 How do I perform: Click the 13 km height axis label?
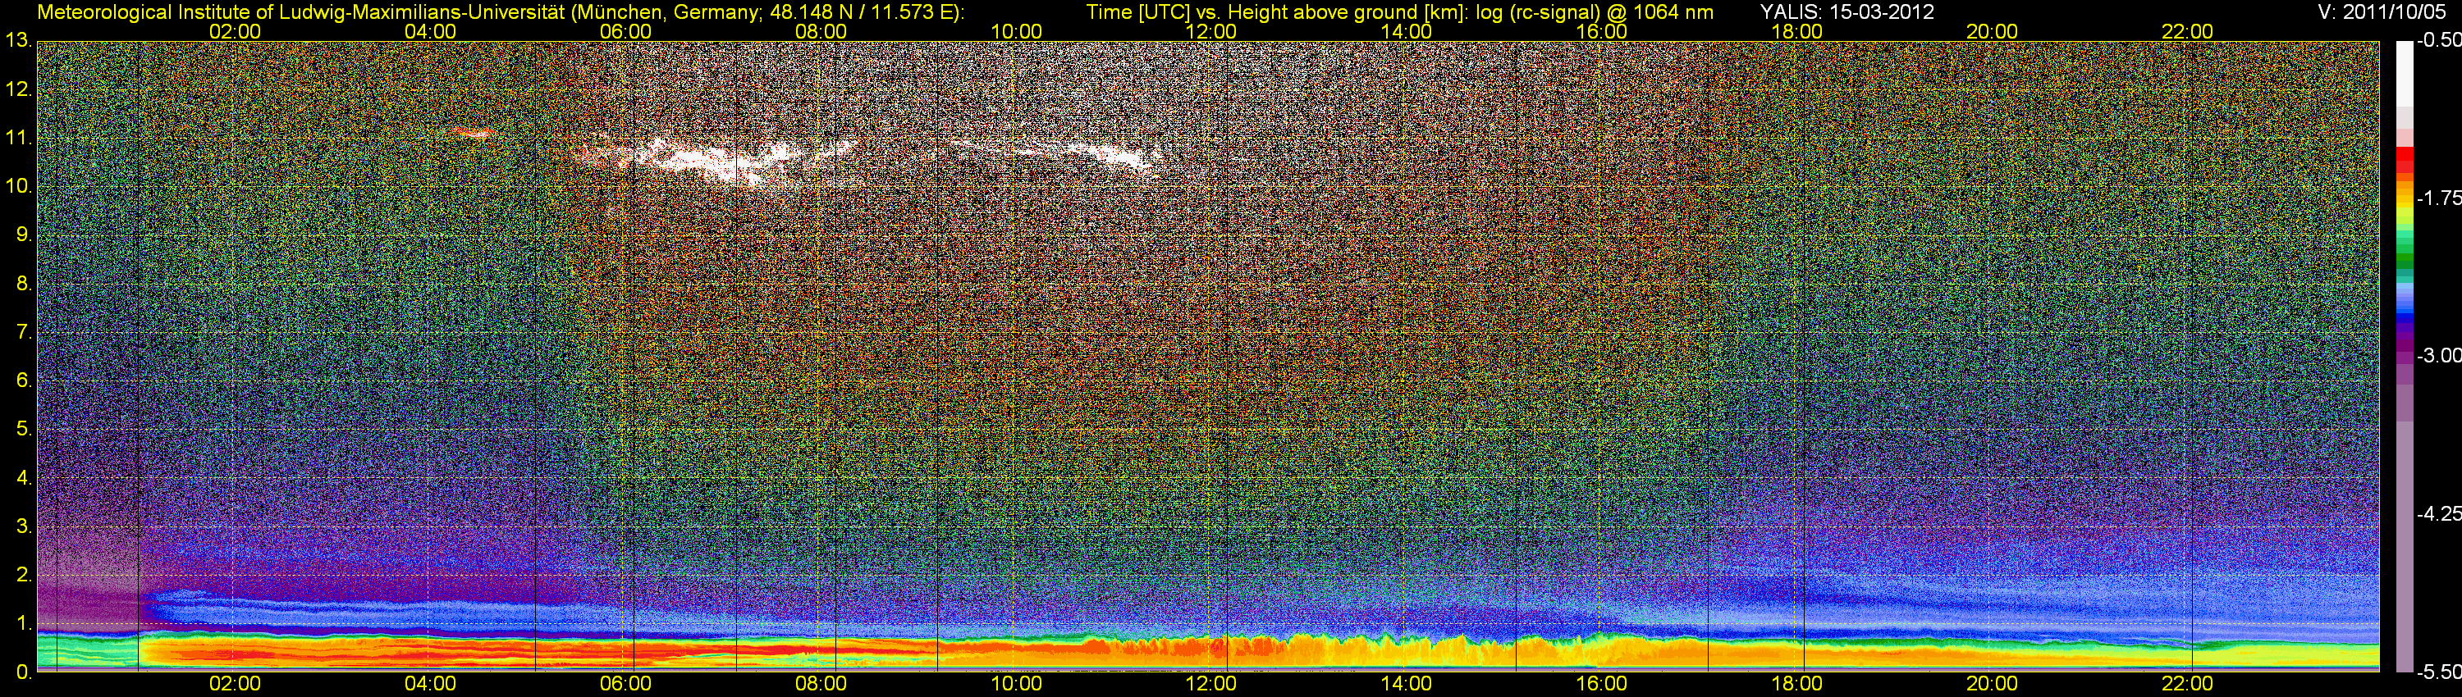[18, 41]
